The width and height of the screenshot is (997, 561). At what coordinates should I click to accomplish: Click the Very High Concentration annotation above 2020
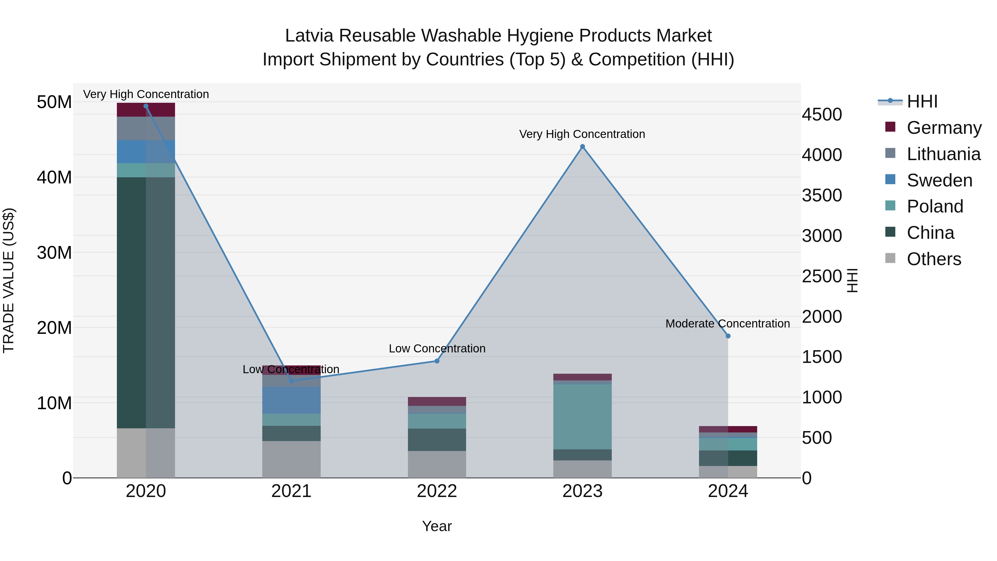pyautogui.click(x=146, y=94)
